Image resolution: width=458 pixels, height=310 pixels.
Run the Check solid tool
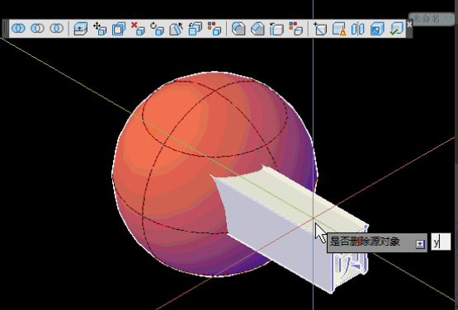click(x=396, y=29)
